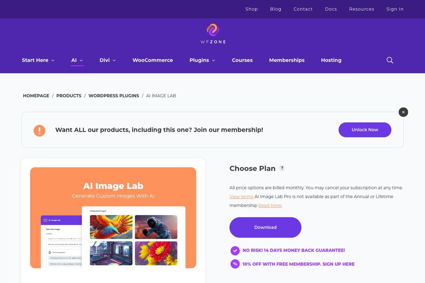The image size is (425, 283).
Task: Click the purple Download button
Action: click(265, 227)
